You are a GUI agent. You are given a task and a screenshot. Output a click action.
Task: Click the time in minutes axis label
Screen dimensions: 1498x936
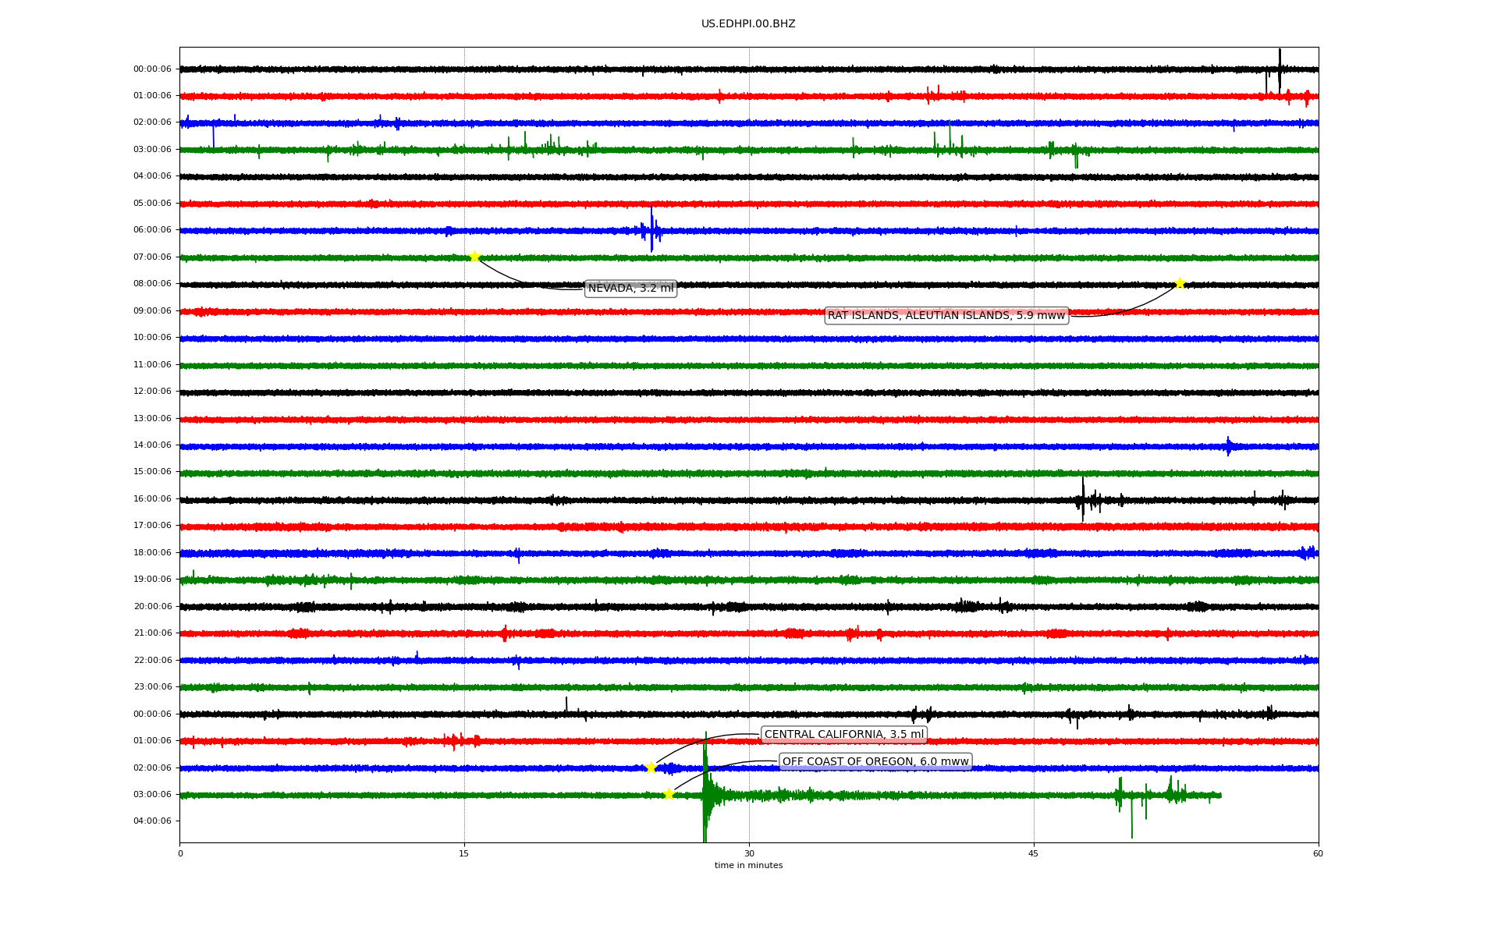[748, 865]
